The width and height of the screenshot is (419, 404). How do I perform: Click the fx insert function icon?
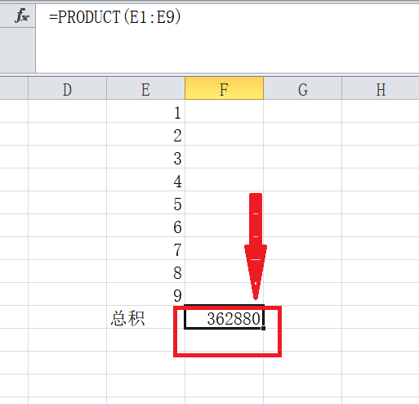coord(22,16)
